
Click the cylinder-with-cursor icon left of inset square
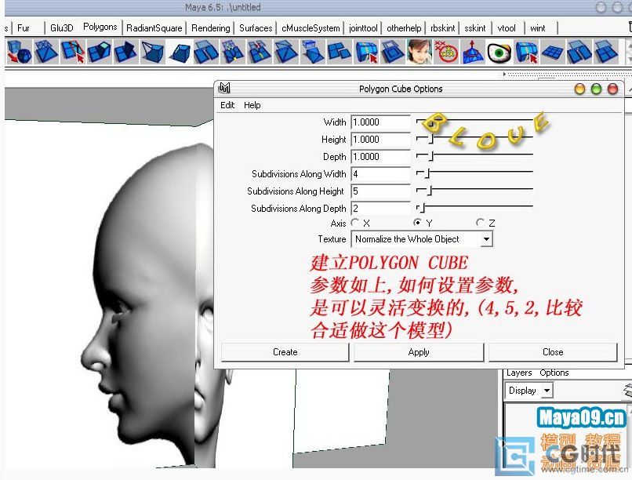[x=366, y=52]
